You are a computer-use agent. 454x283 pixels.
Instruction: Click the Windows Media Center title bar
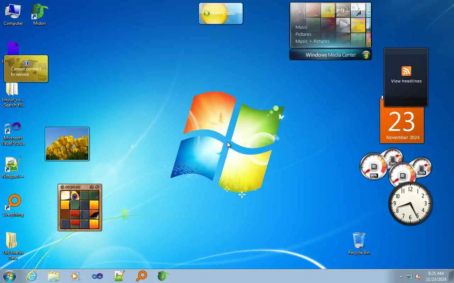pos(331,55)
